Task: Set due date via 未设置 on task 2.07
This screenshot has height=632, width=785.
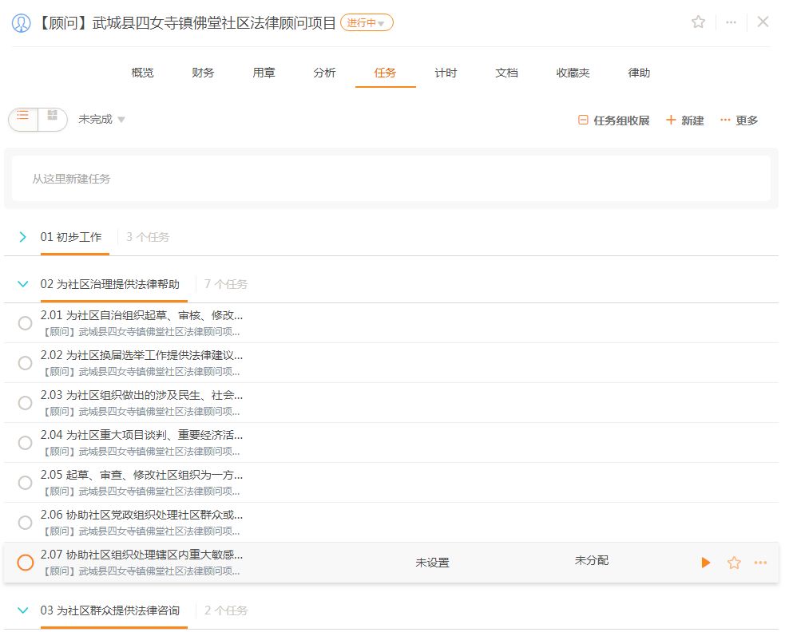Action: 433,563
